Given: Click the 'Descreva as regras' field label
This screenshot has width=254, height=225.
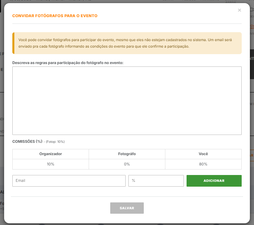Looking at the screenshot, I should (x=68, y=63).
